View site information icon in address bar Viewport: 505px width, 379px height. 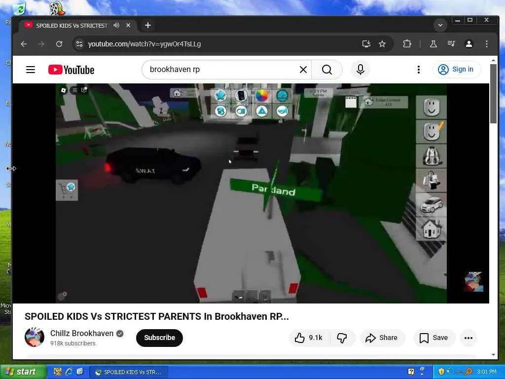[79, 44]
